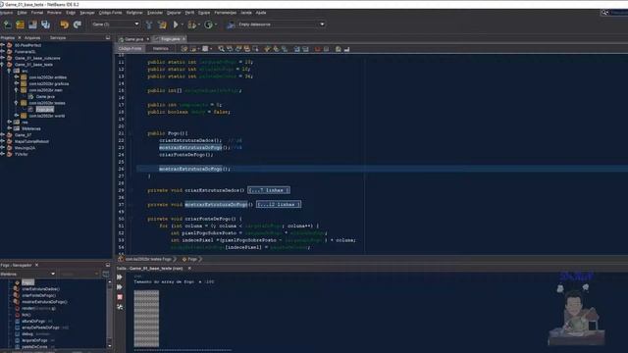The image size is (628, 353).
Task: Click the Build Project hammer icon
Action: (149, 25)
